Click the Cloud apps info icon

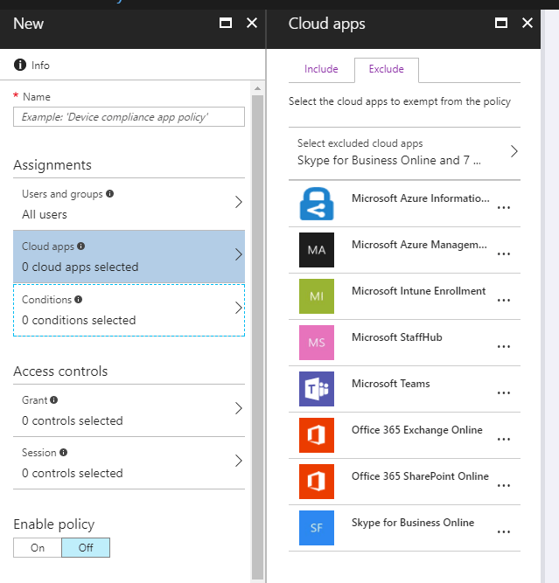coord(81,246)
